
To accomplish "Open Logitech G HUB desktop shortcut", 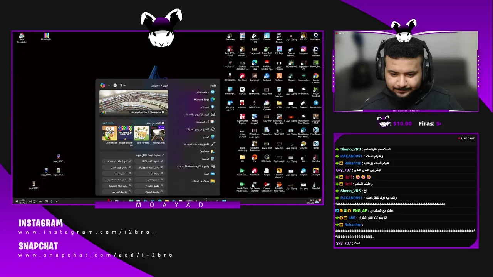I will click(x=254, y=38).
